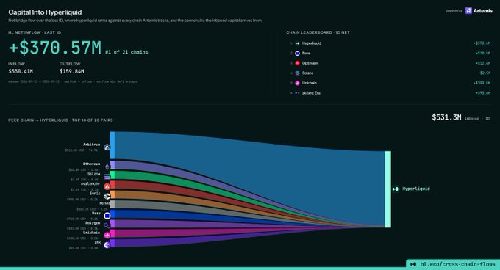Click Avalanche icon in the Sankey chart
500x270 pixels.
pyautogui.click(x=107, y=186)
